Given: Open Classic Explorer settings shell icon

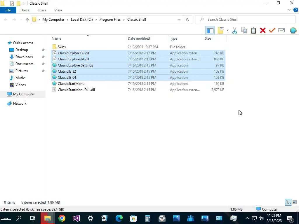Looking at the screenshot, I should (293, 30).
